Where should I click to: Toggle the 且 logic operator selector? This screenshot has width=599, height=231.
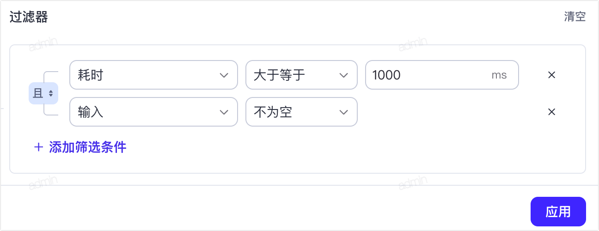[x=43, y=93]
